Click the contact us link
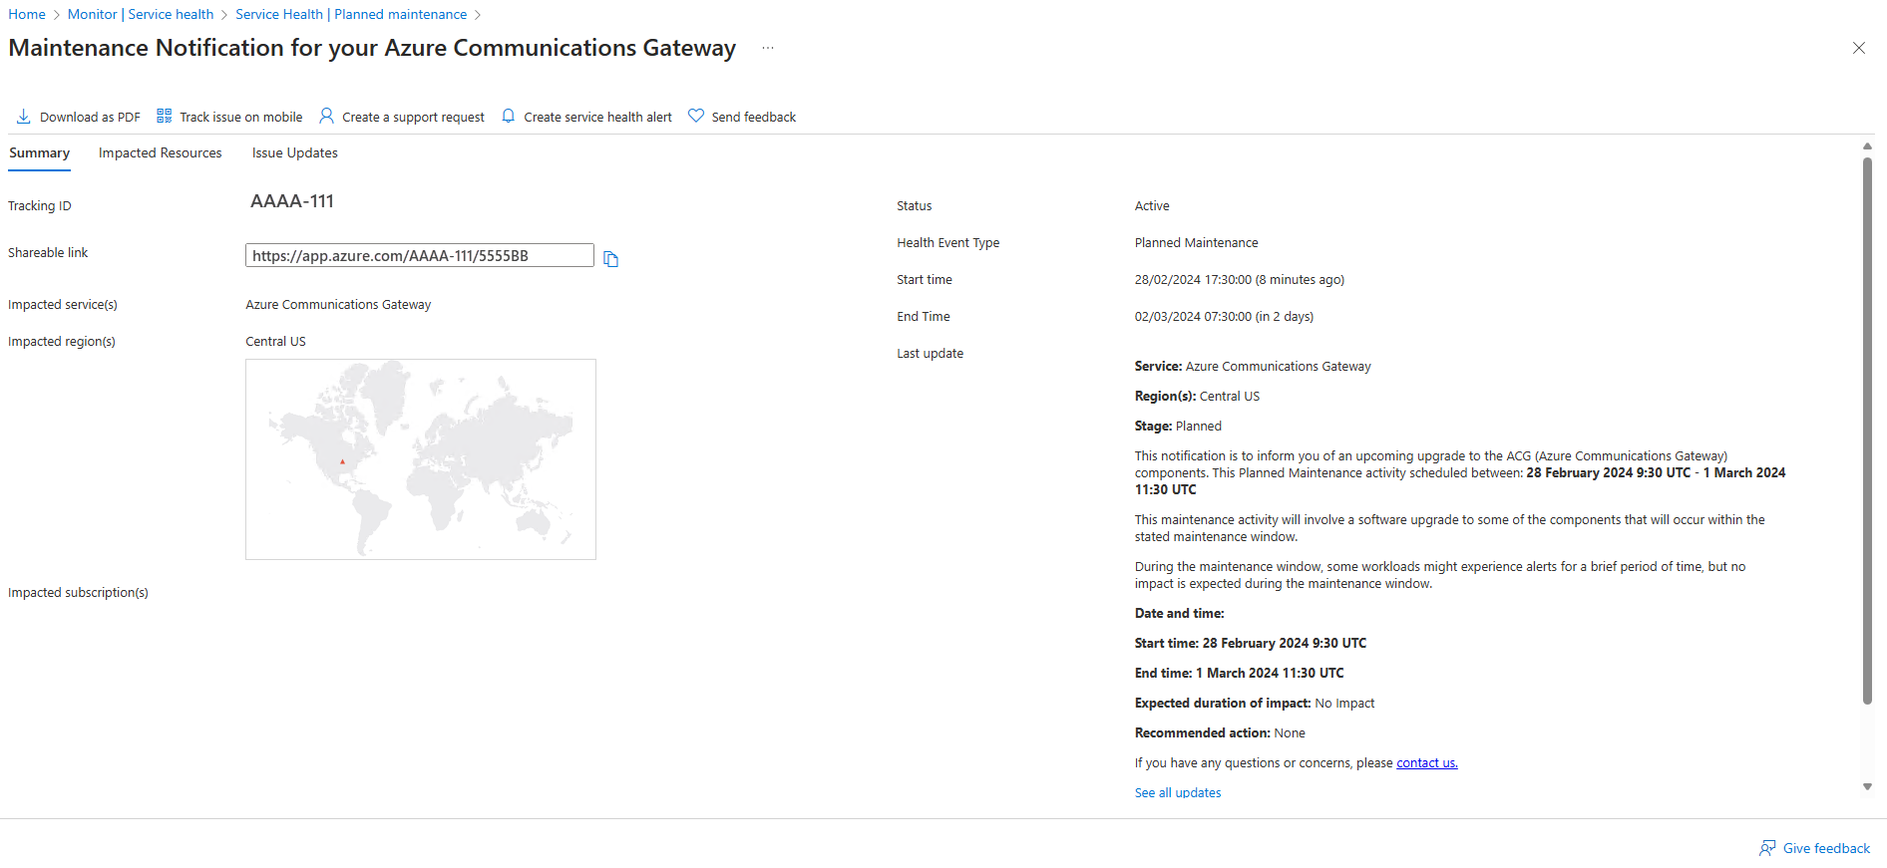1887x868 pixels. (1427, 763)
